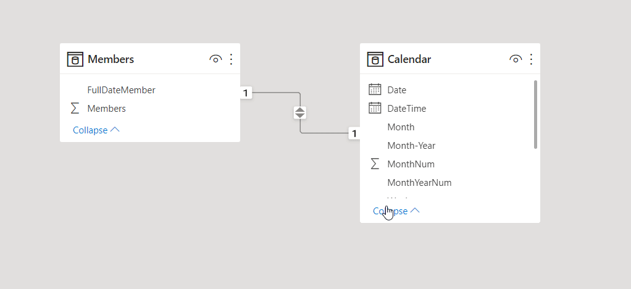
Task: Click the cardinality 1 marker near Calendar table
Action: (x=354, y=133)
